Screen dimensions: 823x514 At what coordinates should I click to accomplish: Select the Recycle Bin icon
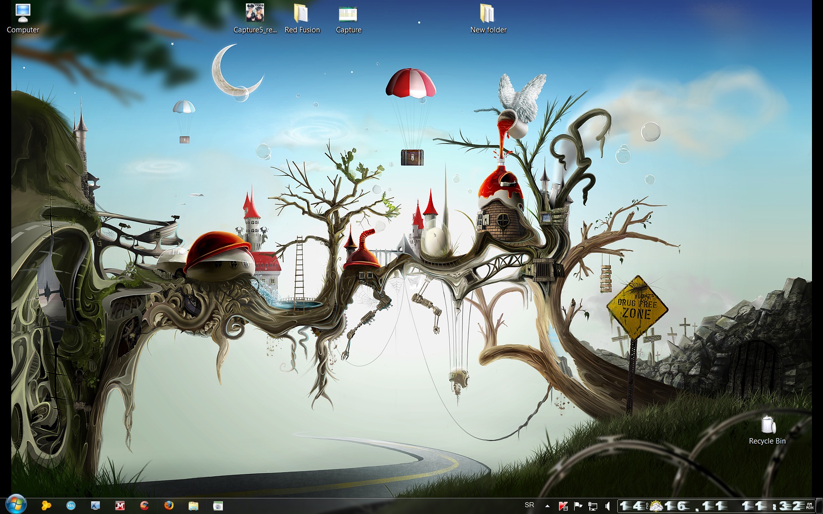767,430
